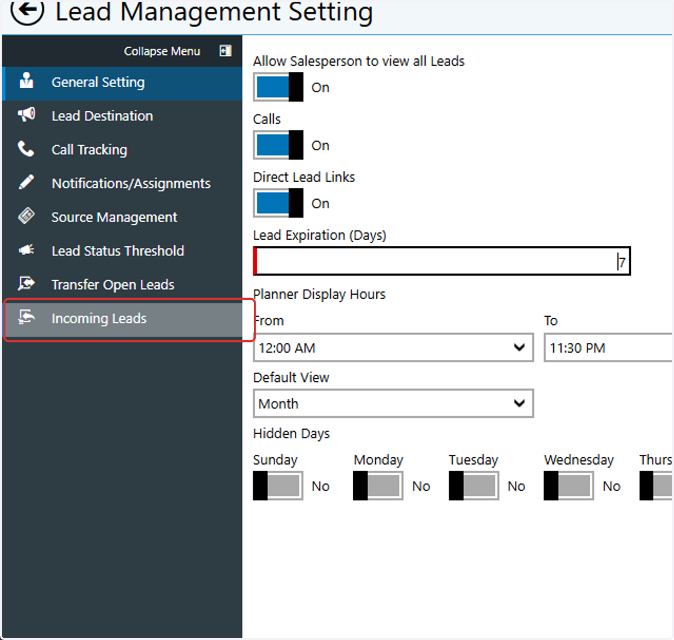Select Transfer Open Leads

tap(122, 285)
